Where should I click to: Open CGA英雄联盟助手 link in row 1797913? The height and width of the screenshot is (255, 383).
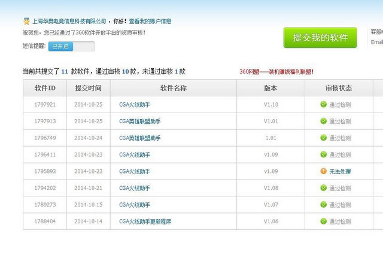pyautogui.click(x=140, y=121)
